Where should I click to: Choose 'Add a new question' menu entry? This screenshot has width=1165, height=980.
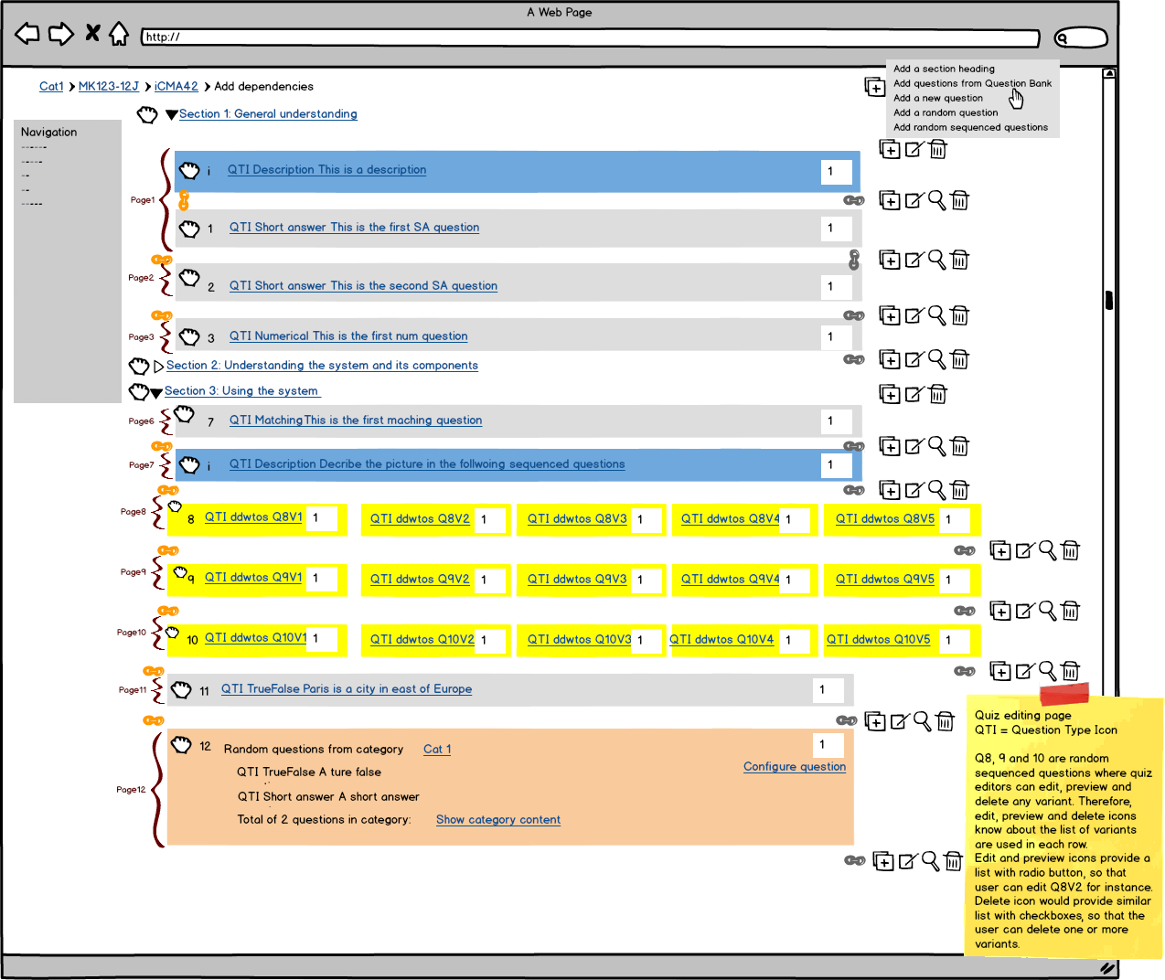(x=938, y=98)
